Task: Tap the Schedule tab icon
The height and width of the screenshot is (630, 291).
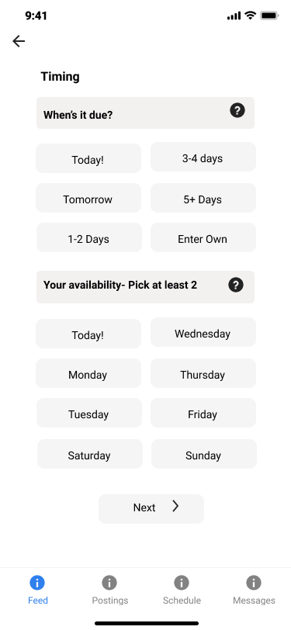Action: pos(182,582)
